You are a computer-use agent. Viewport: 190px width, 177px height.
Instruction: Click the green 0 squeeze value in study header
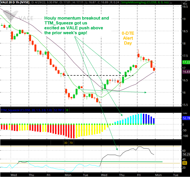coord(67,110)
